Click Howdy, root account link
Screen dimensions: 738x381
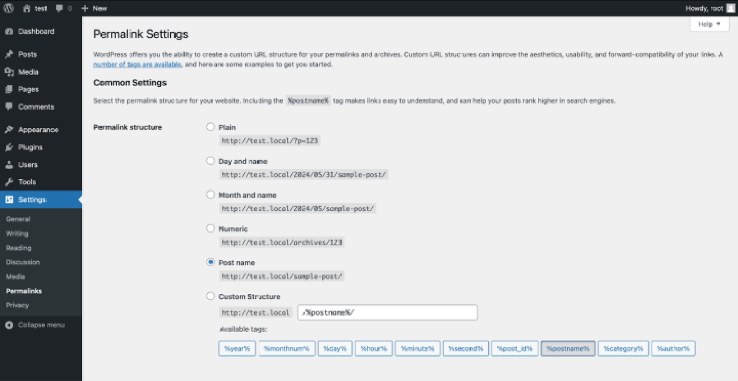(x=704, y=8)
